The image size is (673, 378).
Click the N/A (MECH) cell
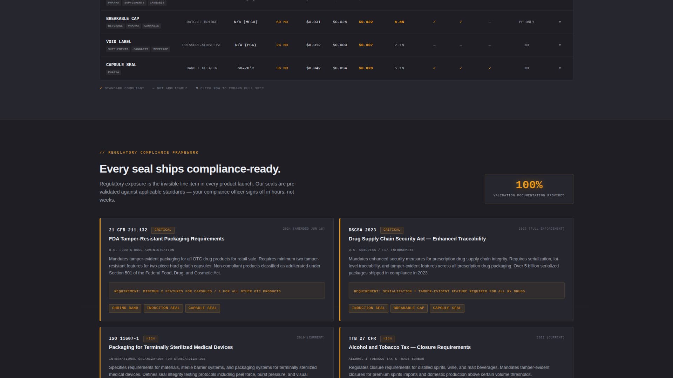point(246,22)
